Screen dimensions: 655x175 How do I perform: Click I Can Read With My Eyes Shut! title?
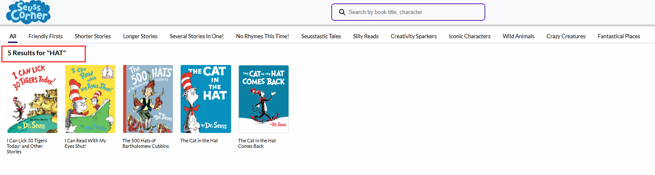coord(85,143)
